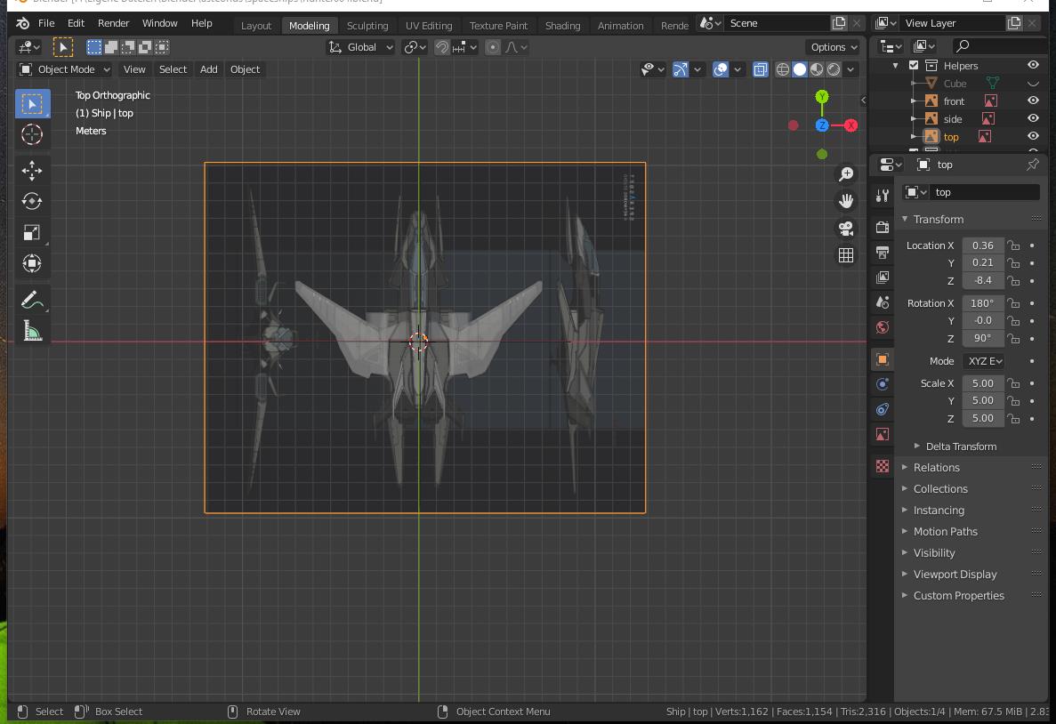Image resolution: width=1056 pixels, height=724 pixels.
Task: Uncheck the Helpers collection checkbox
Action: click(914, 66)
